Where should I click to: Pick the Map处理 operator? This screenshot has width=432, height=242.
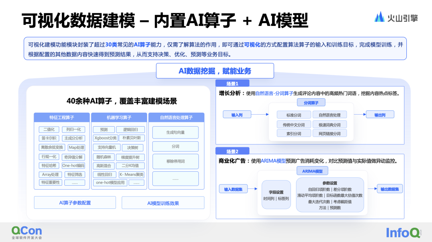point(76,147)
